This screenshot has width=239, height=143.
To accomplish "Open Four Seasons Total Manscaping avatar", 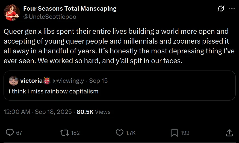I will coord(12,13).
